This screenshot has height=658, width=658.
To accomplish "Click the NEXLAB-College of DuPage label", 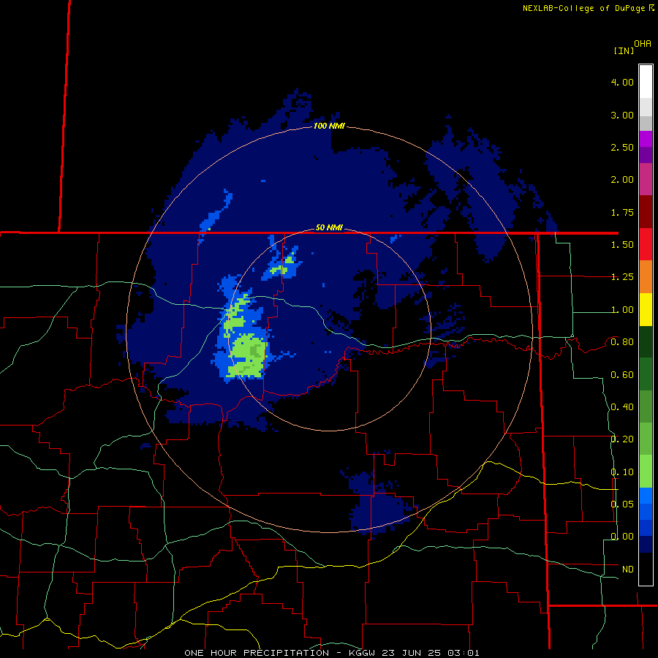I will tap(588, 8).
